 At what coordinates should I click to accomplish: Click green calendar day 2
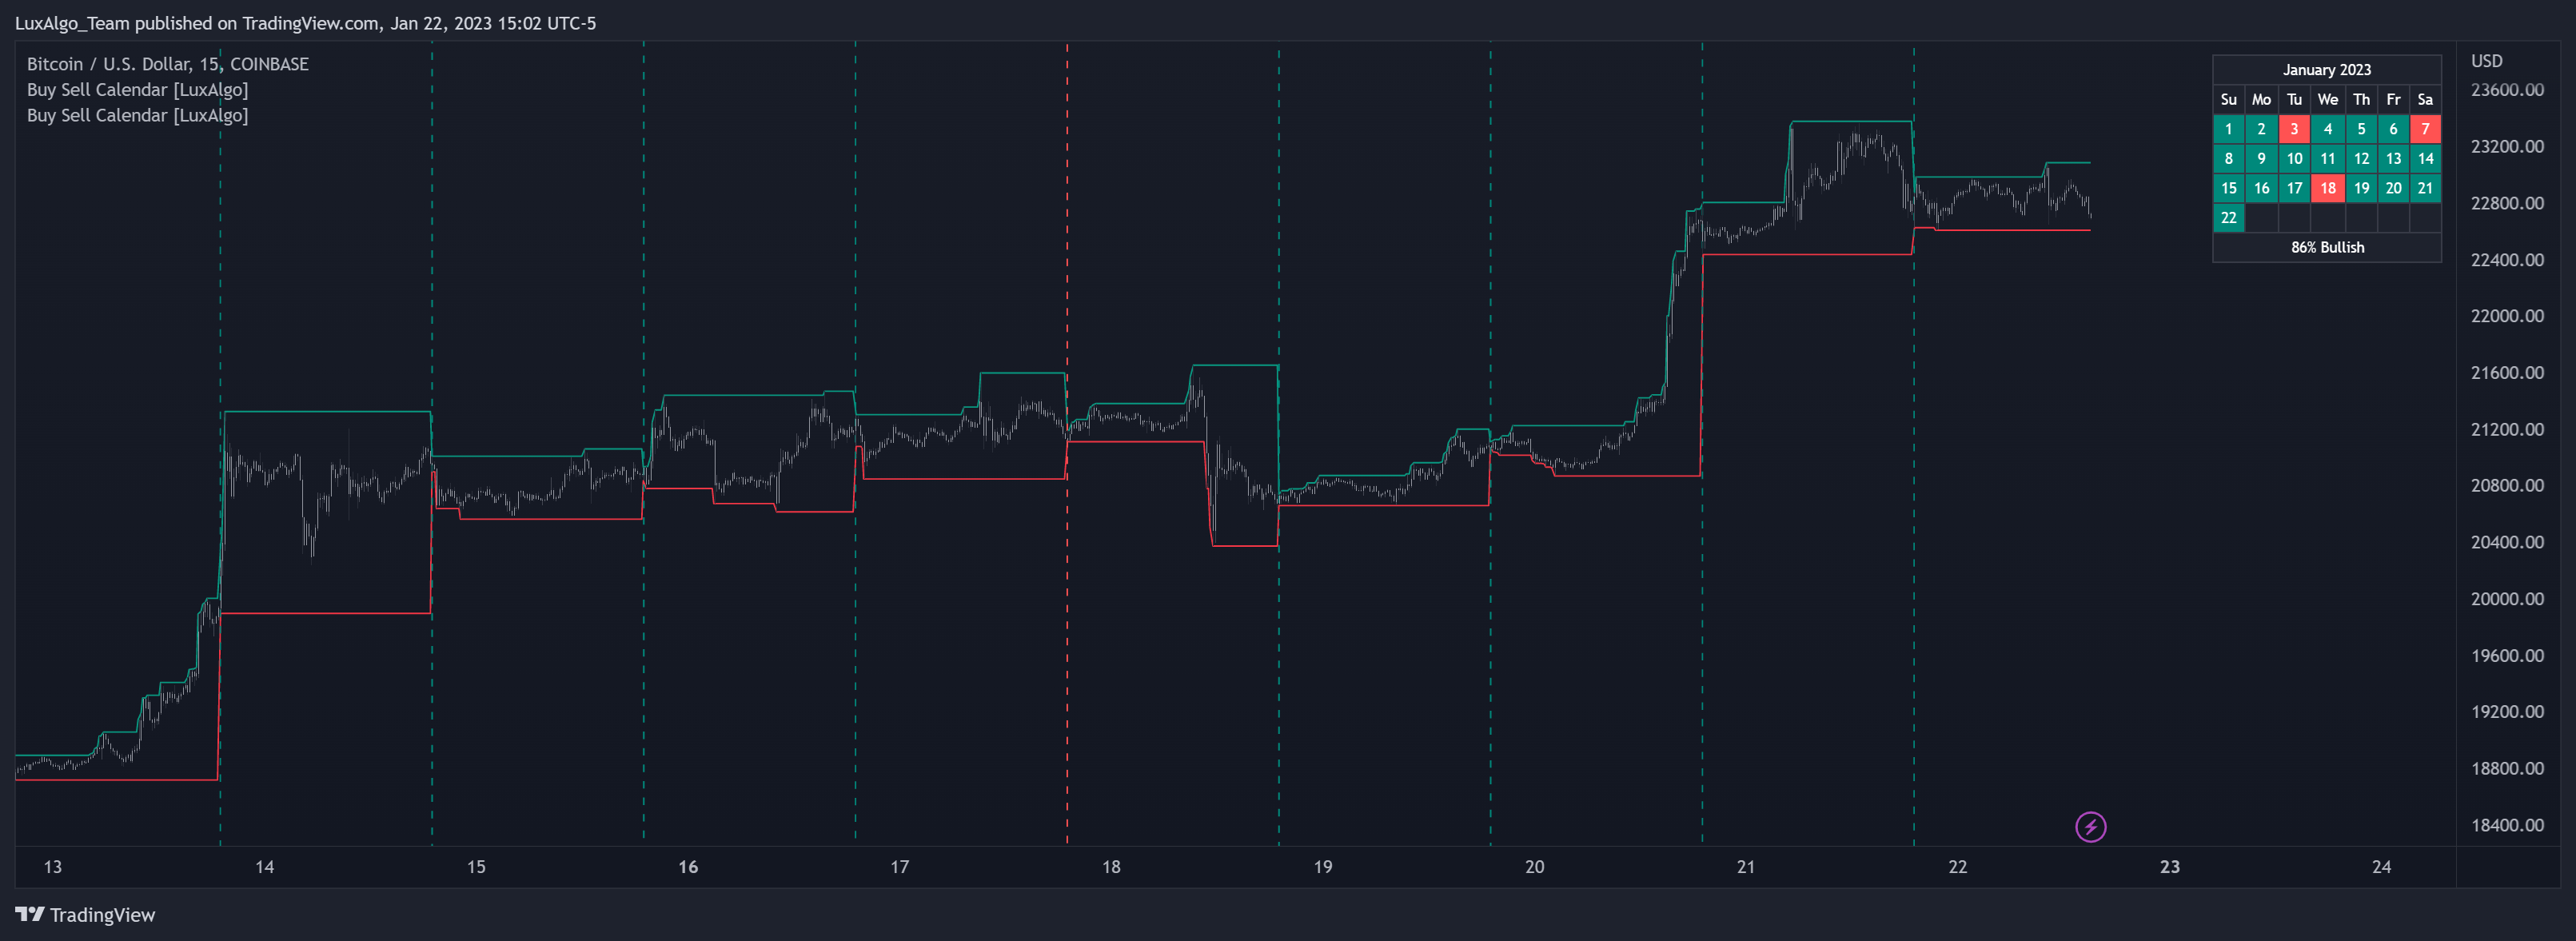click(x=2261, y=129)
